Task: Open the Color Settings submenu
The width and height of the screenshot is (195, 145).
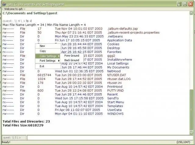Action: point(48,56)
